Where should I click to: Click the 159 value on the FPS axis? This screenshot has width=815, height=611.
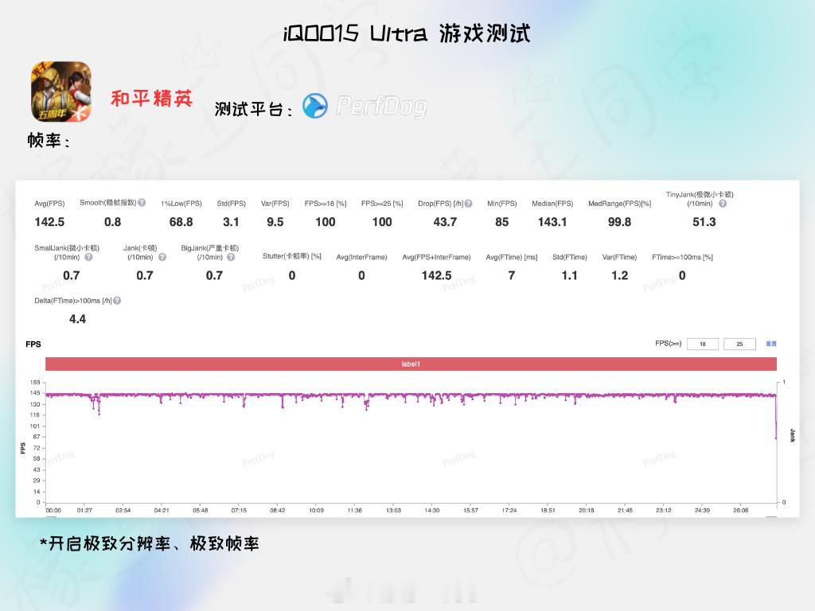(35, 382)
